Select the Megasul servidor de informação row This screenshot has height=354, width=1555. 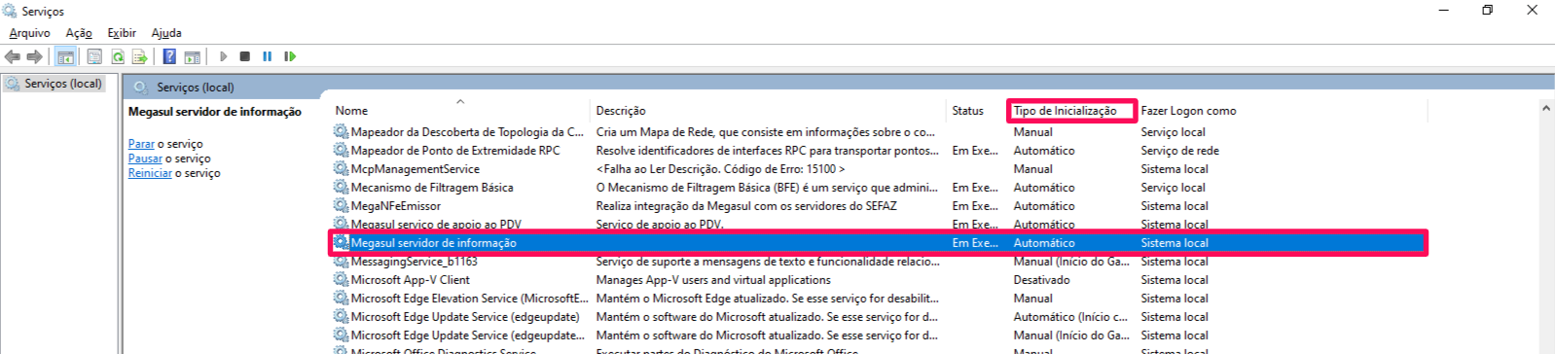coord(878,243)
